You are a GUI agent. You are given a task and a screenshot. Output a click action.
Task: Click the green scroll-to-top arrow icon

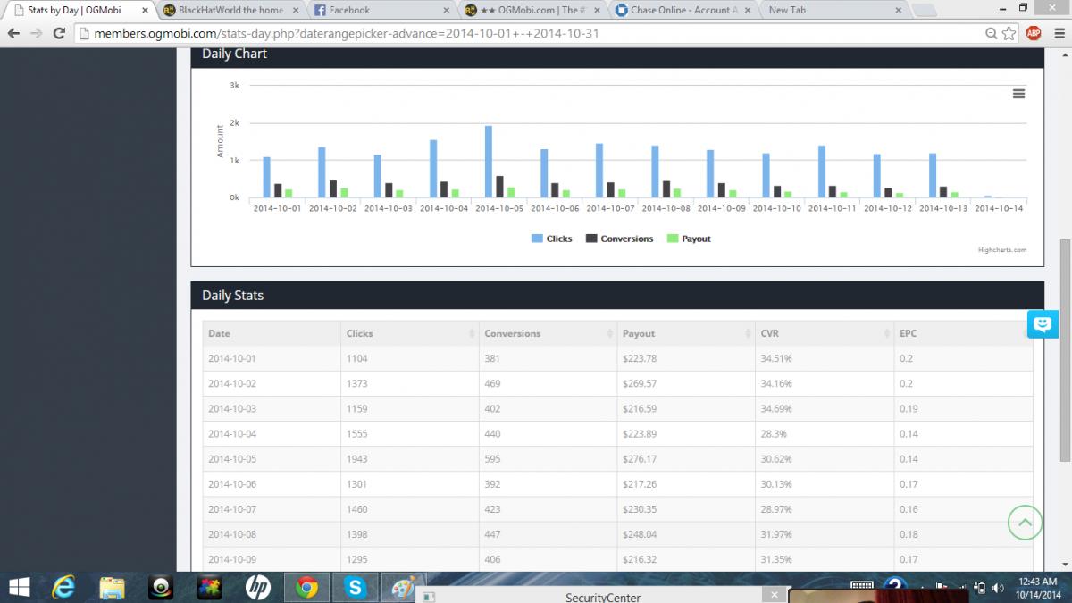click(1026, 523)
